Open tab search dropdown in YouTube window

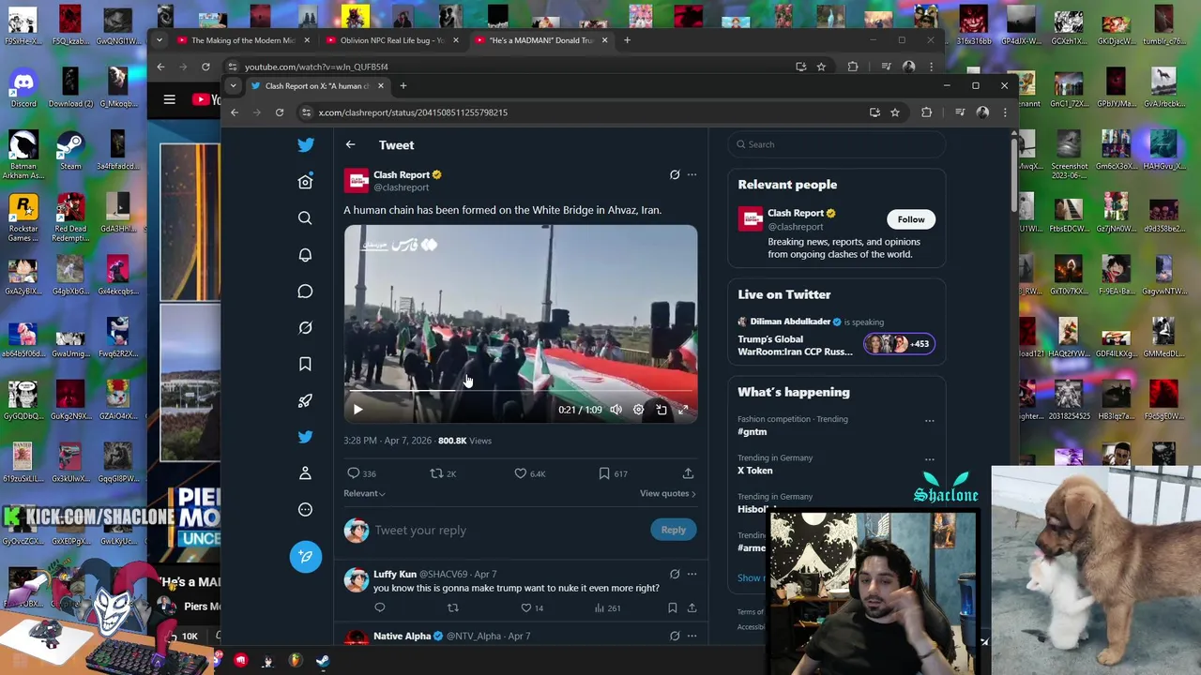[160, 40]
